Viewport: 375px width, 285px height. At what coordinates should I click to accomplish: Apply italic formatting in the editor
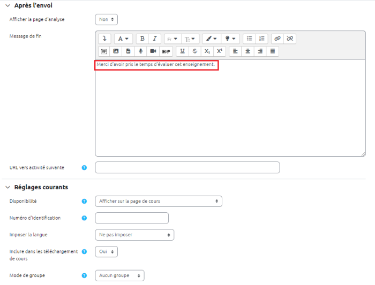(x=154, y=38)
